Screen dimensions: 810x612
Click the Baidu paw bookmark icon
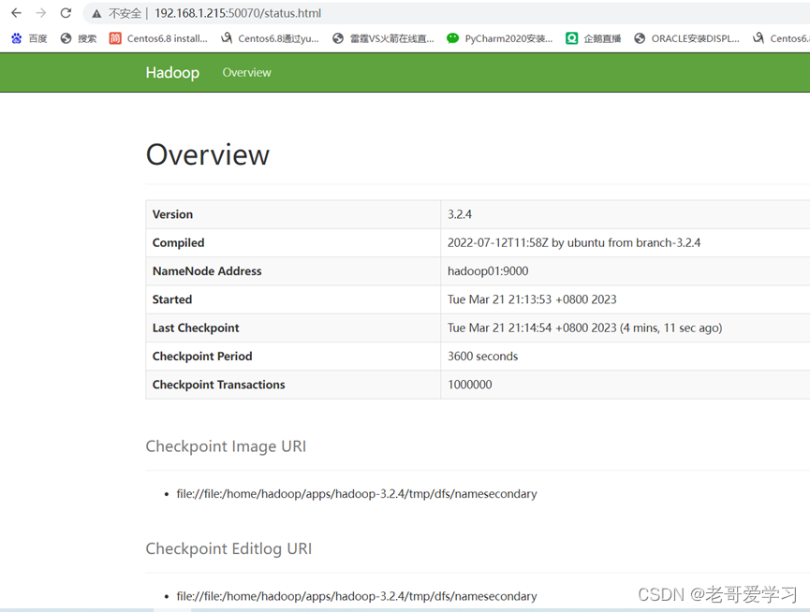(x=17, y=38)
